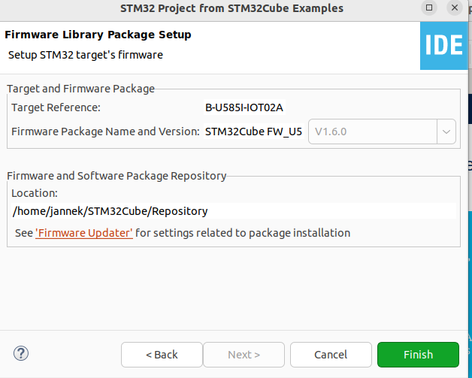472x378 pixels.
Task: Close the dialog with the X button
Action: pyautogui.click(x=455, y=8)
